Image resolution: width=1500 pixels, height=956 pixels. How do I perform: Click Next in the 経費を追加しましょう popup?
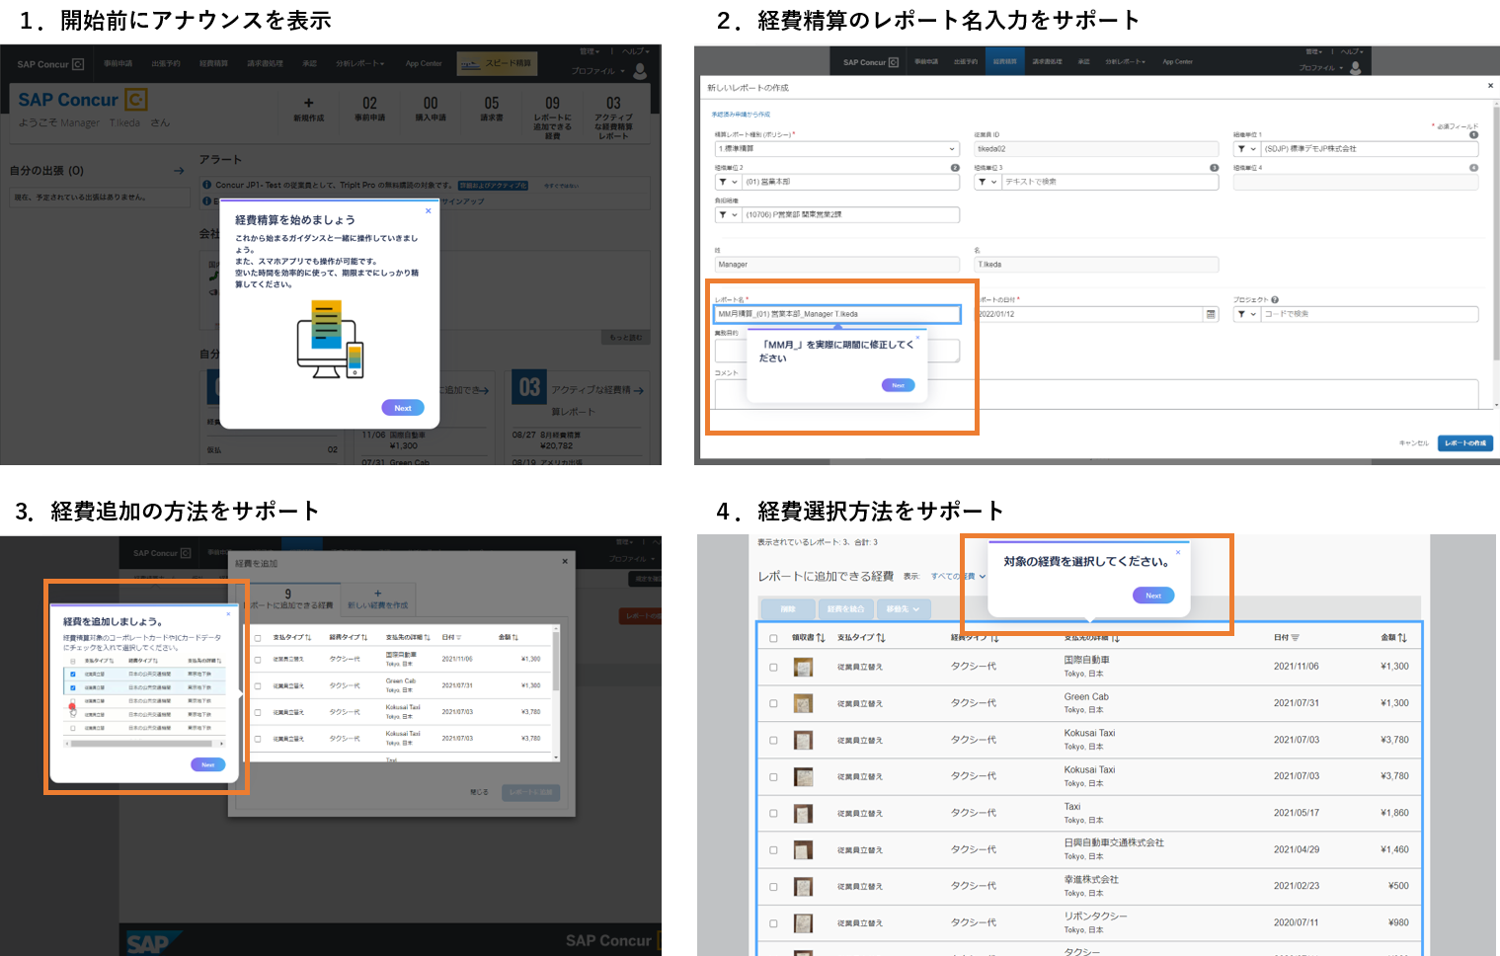pyautogui.click(x=208, y=764)
